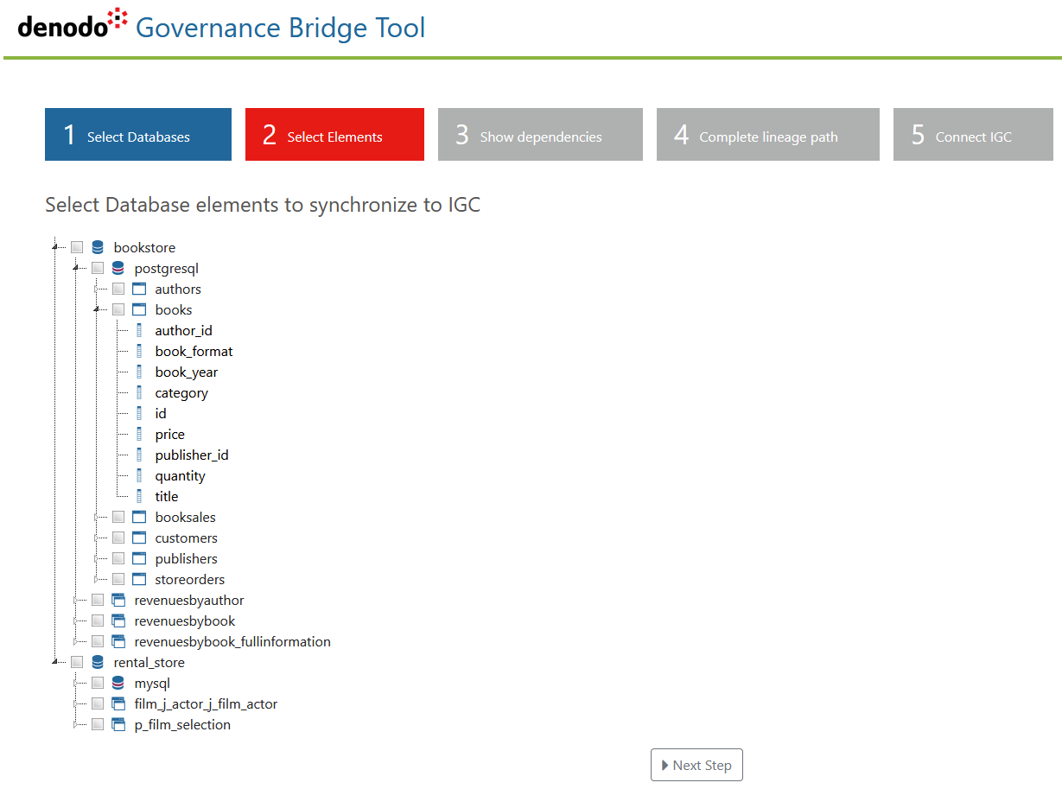
Task: Open step 3 Show dependencies
Action: click(540, 135)
